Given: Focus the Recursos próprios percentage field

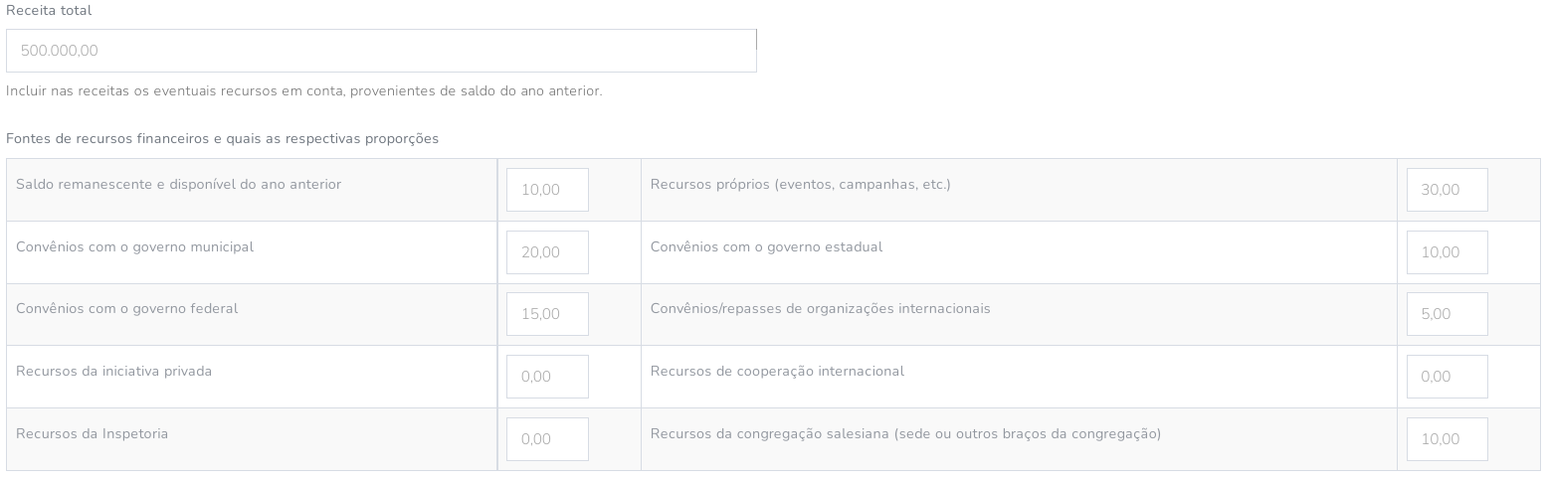Looking at the screenshot, I should click(x=1447, y=190).
